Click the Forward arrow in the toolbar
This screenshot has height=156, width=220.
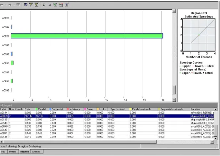pyautogui.click(x=10, y=5)
